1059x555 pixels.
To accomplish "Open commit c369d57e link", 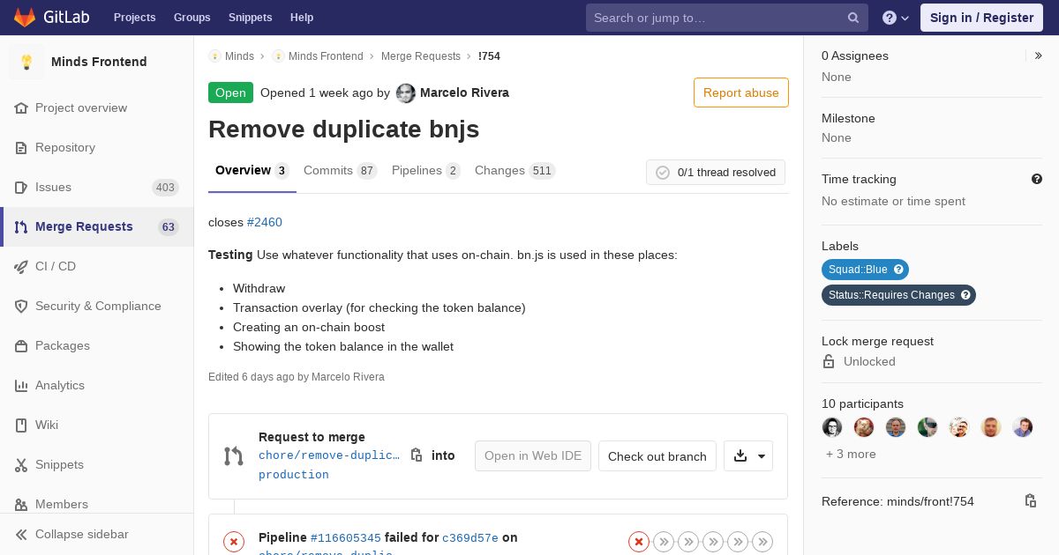I will coord(470,538).
